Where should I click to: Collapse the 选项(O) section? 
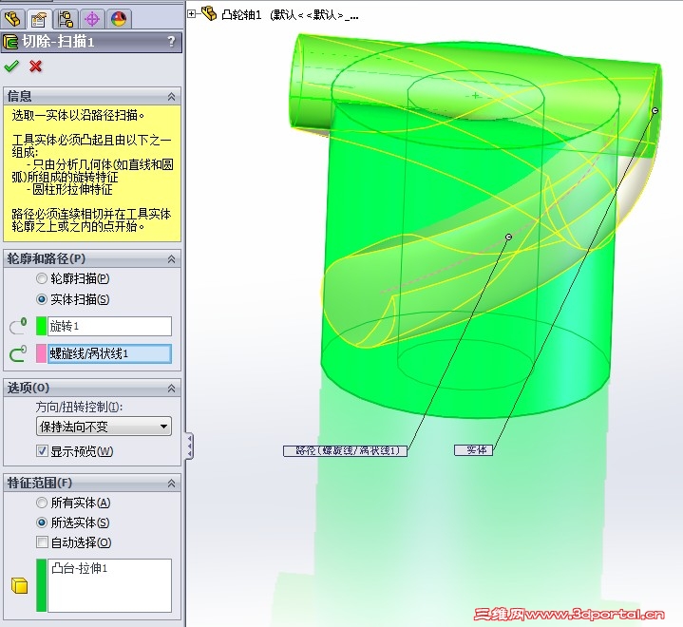(x=171, y=389)
